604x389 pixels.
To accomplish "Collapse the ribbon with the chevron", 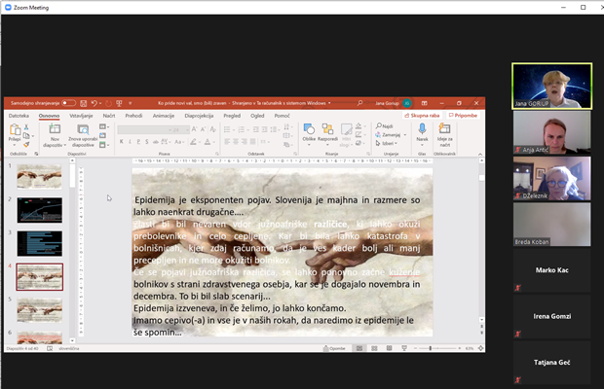I will click(480, 154).
